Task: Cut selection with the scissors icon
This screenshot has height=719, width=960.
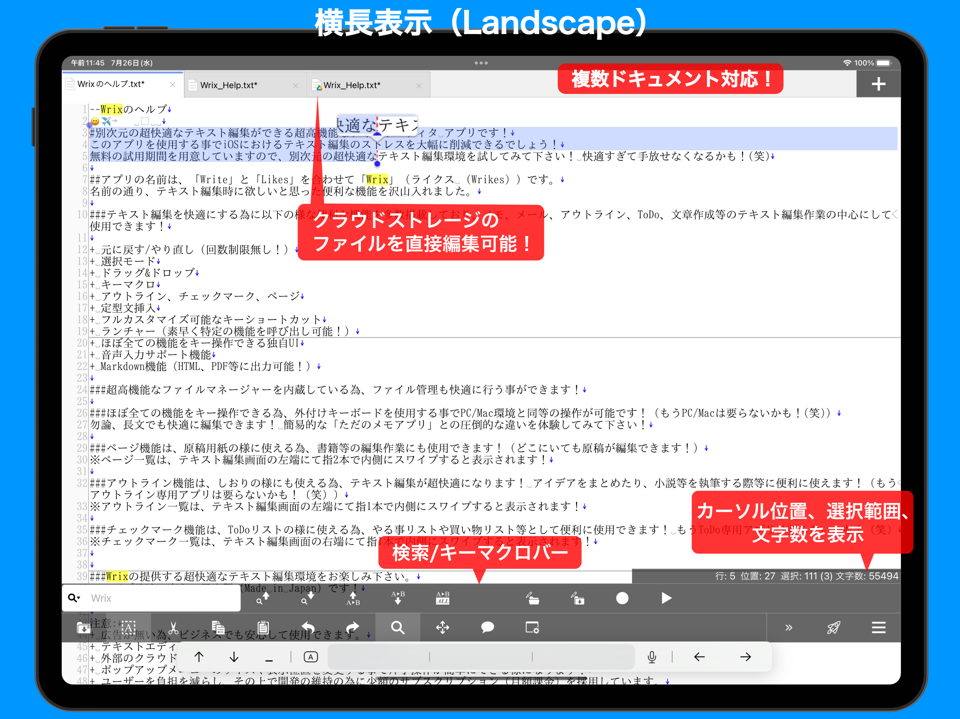Action: (173, 627)
